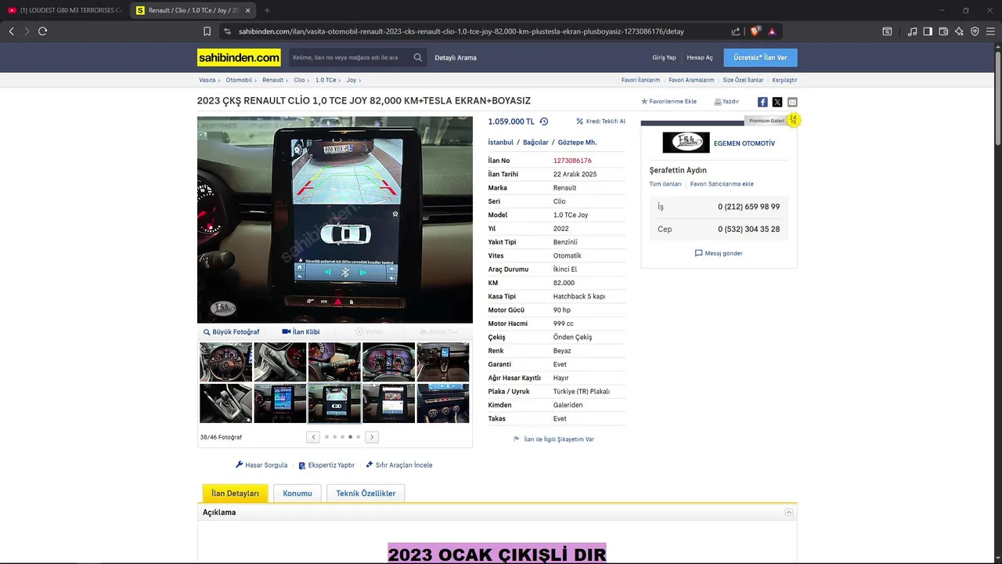Click in the site search input field
The image size is (1002, 564).
point(349,57)
